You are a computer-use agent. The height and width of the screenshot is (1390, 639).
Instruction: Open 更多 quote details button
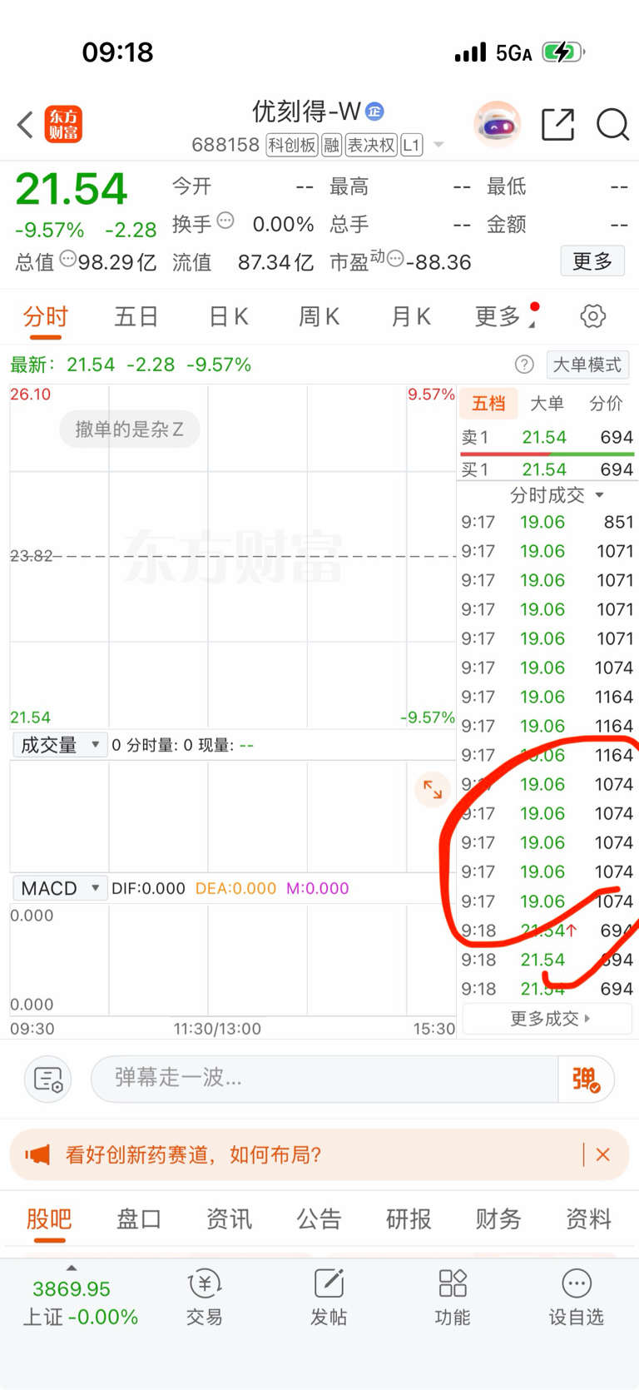click(592, 261)
